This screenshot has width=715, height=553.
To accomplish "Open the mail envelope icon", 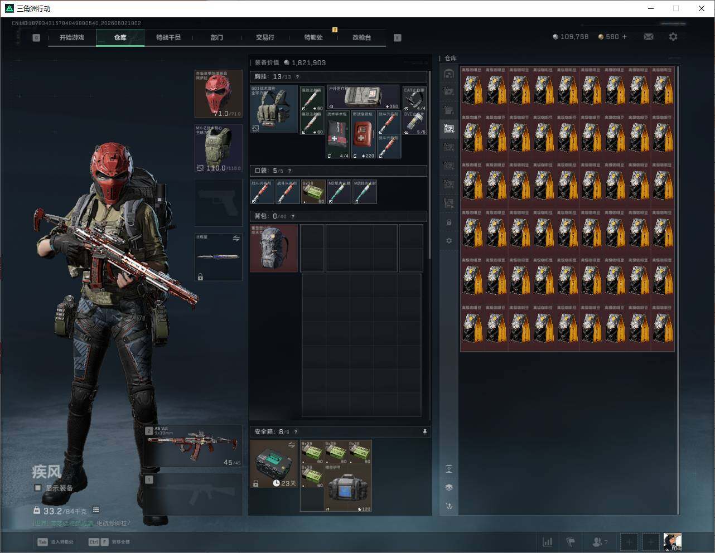I will point(649,37).
